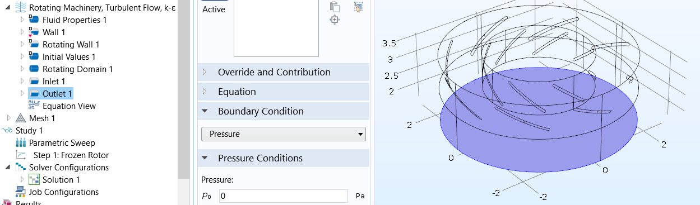Click the paste selection icon
Screen dimensions: 700x205
coord(335,7)
